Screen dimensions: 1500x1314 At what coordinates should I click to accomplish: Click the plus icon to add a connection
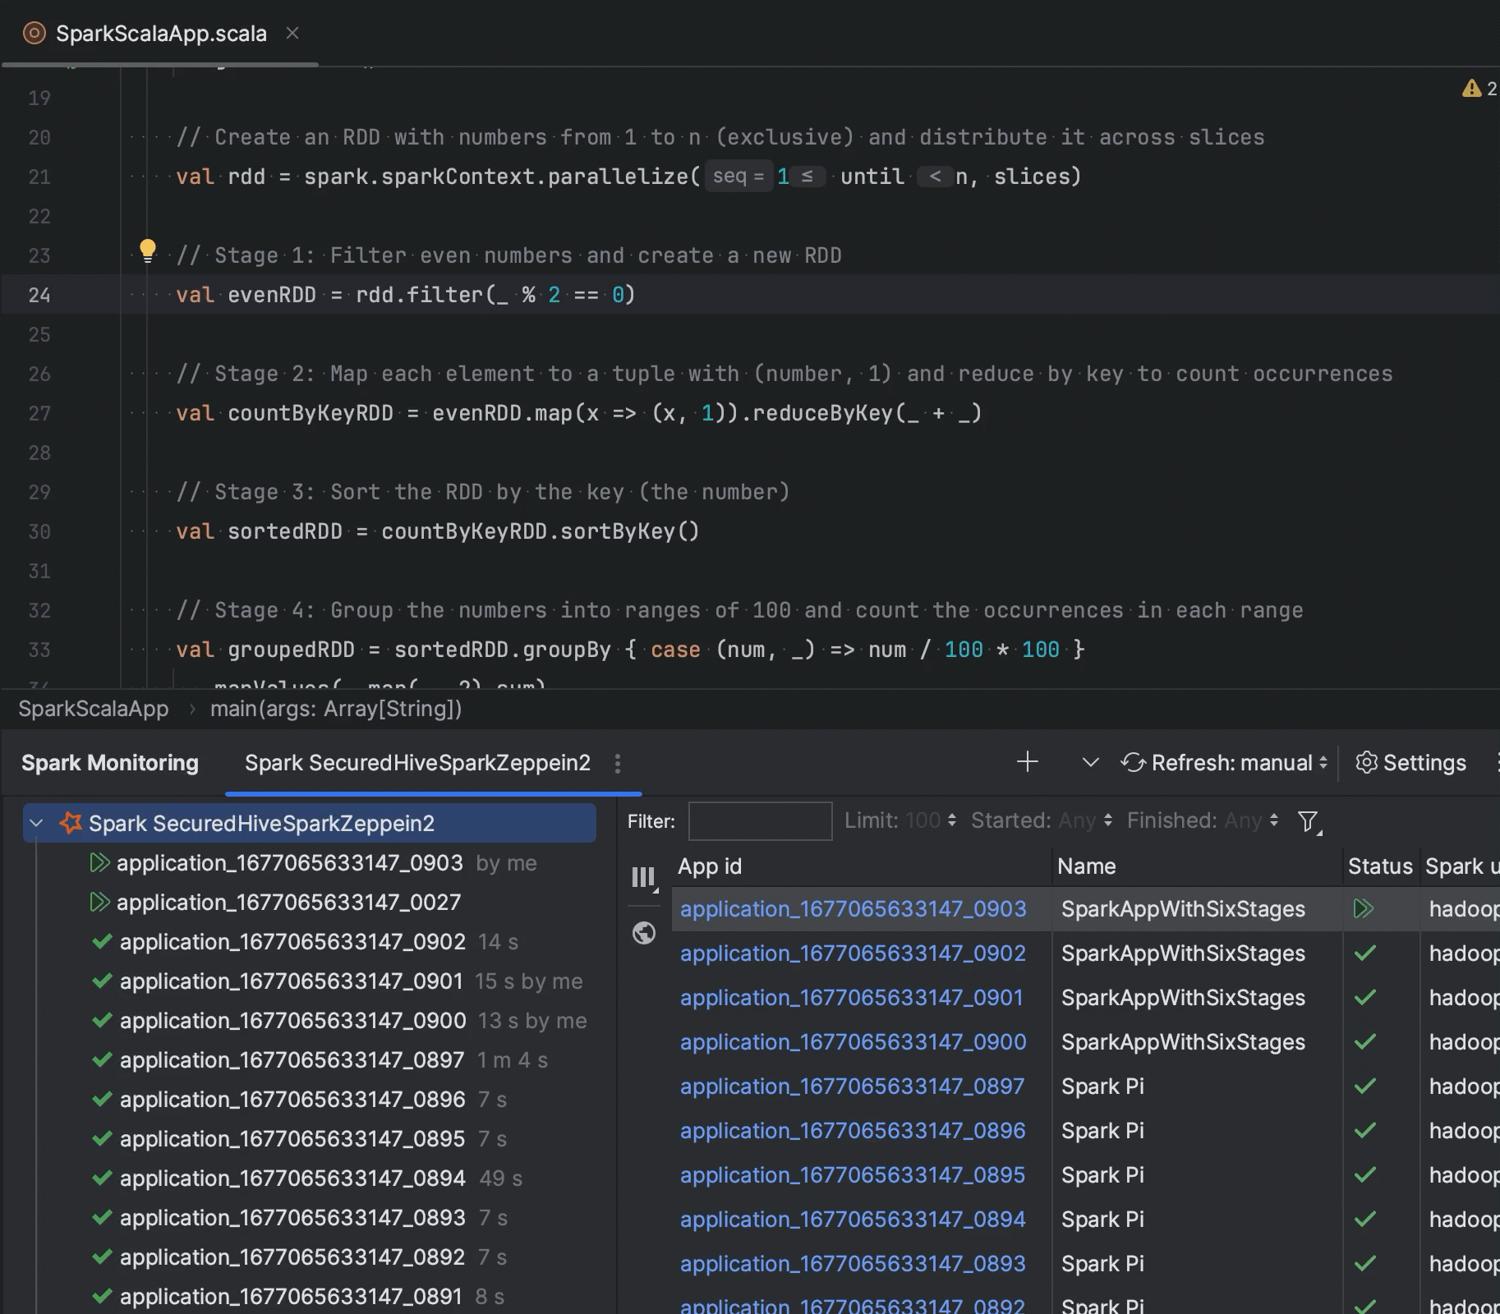point(1027,763)
